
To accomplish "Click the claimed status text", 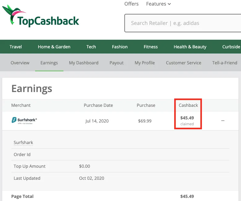I will click(187, 124).
